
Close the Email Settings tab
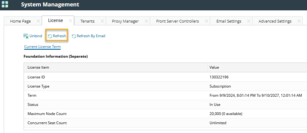coord(249,21)
